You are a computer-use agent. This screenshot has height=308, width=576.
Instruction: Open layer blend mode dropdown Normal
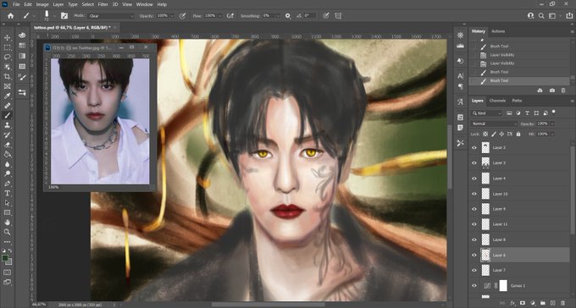(x=494, y=124)
